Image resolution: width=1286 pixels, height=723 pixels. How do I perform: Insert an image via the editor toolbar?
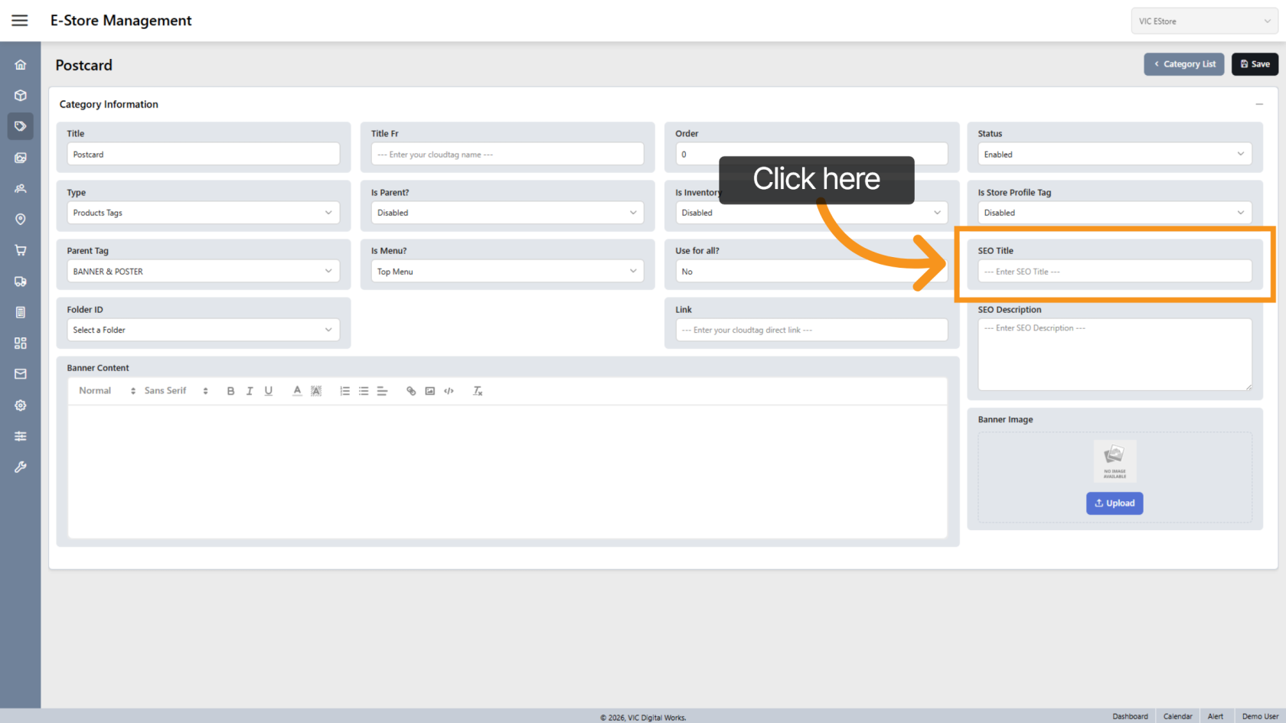coord(430,391)
